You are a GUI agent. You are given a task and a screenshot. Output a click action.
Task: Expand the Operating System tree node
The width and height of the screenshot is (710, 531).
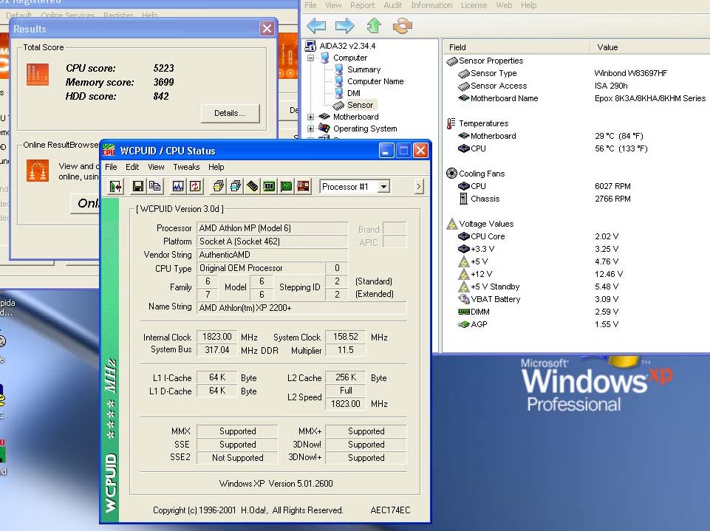point(311,129)
